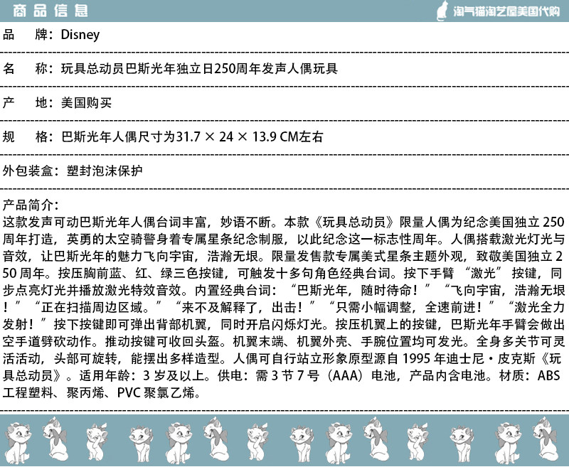This screenshot has height=467, width=569.
Task: Click the 产品简介 section heading
Action: point(31,205)
